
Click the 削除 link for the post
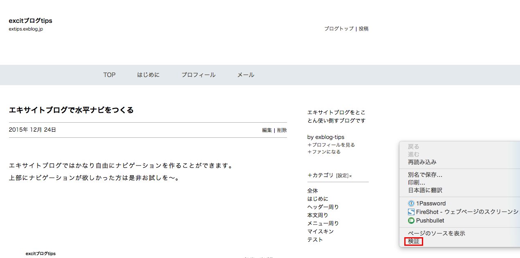pyautogui.click(x=282, y=130)
